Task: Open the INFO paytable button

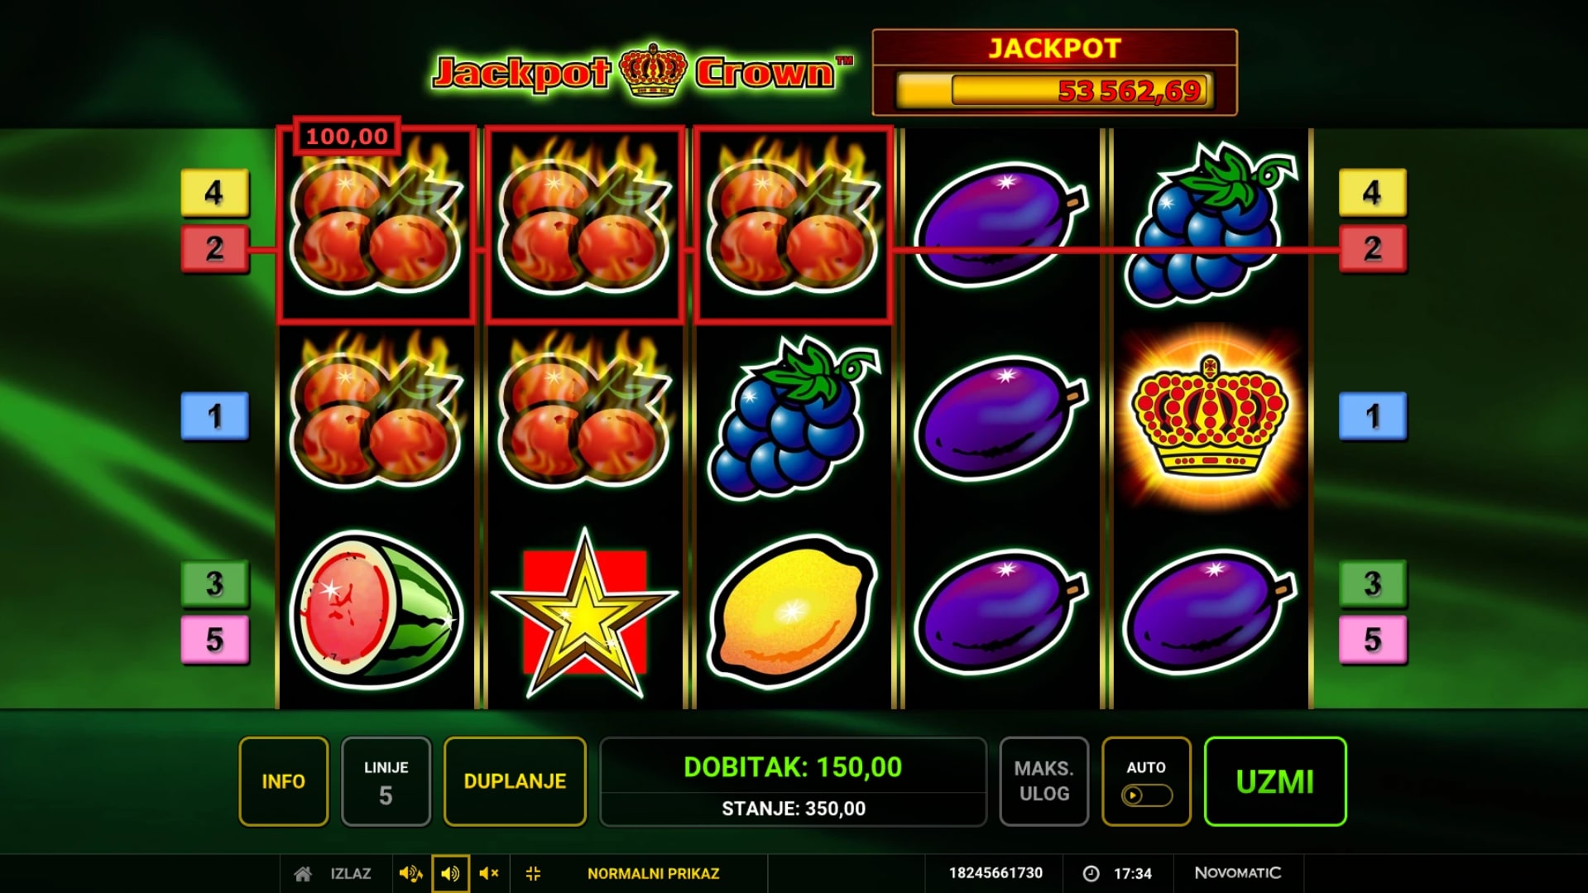Action: (x=284, y=781)
